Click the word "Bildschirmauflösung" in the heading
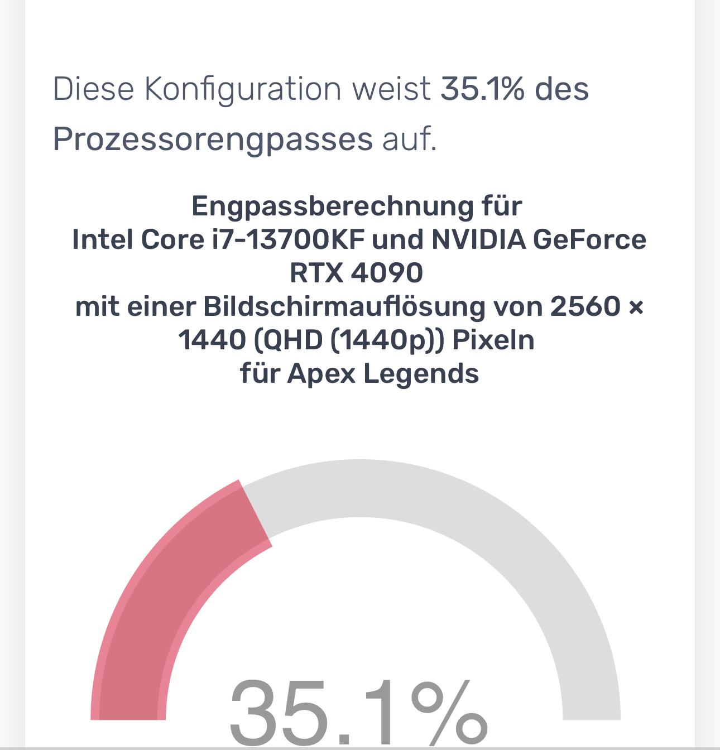 tap(344, 306)
